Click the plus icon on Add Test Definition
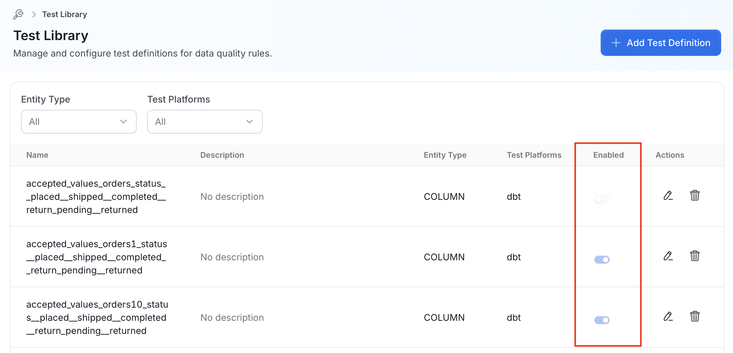Viewport: 733px width, 353px height. click(616, 43)
